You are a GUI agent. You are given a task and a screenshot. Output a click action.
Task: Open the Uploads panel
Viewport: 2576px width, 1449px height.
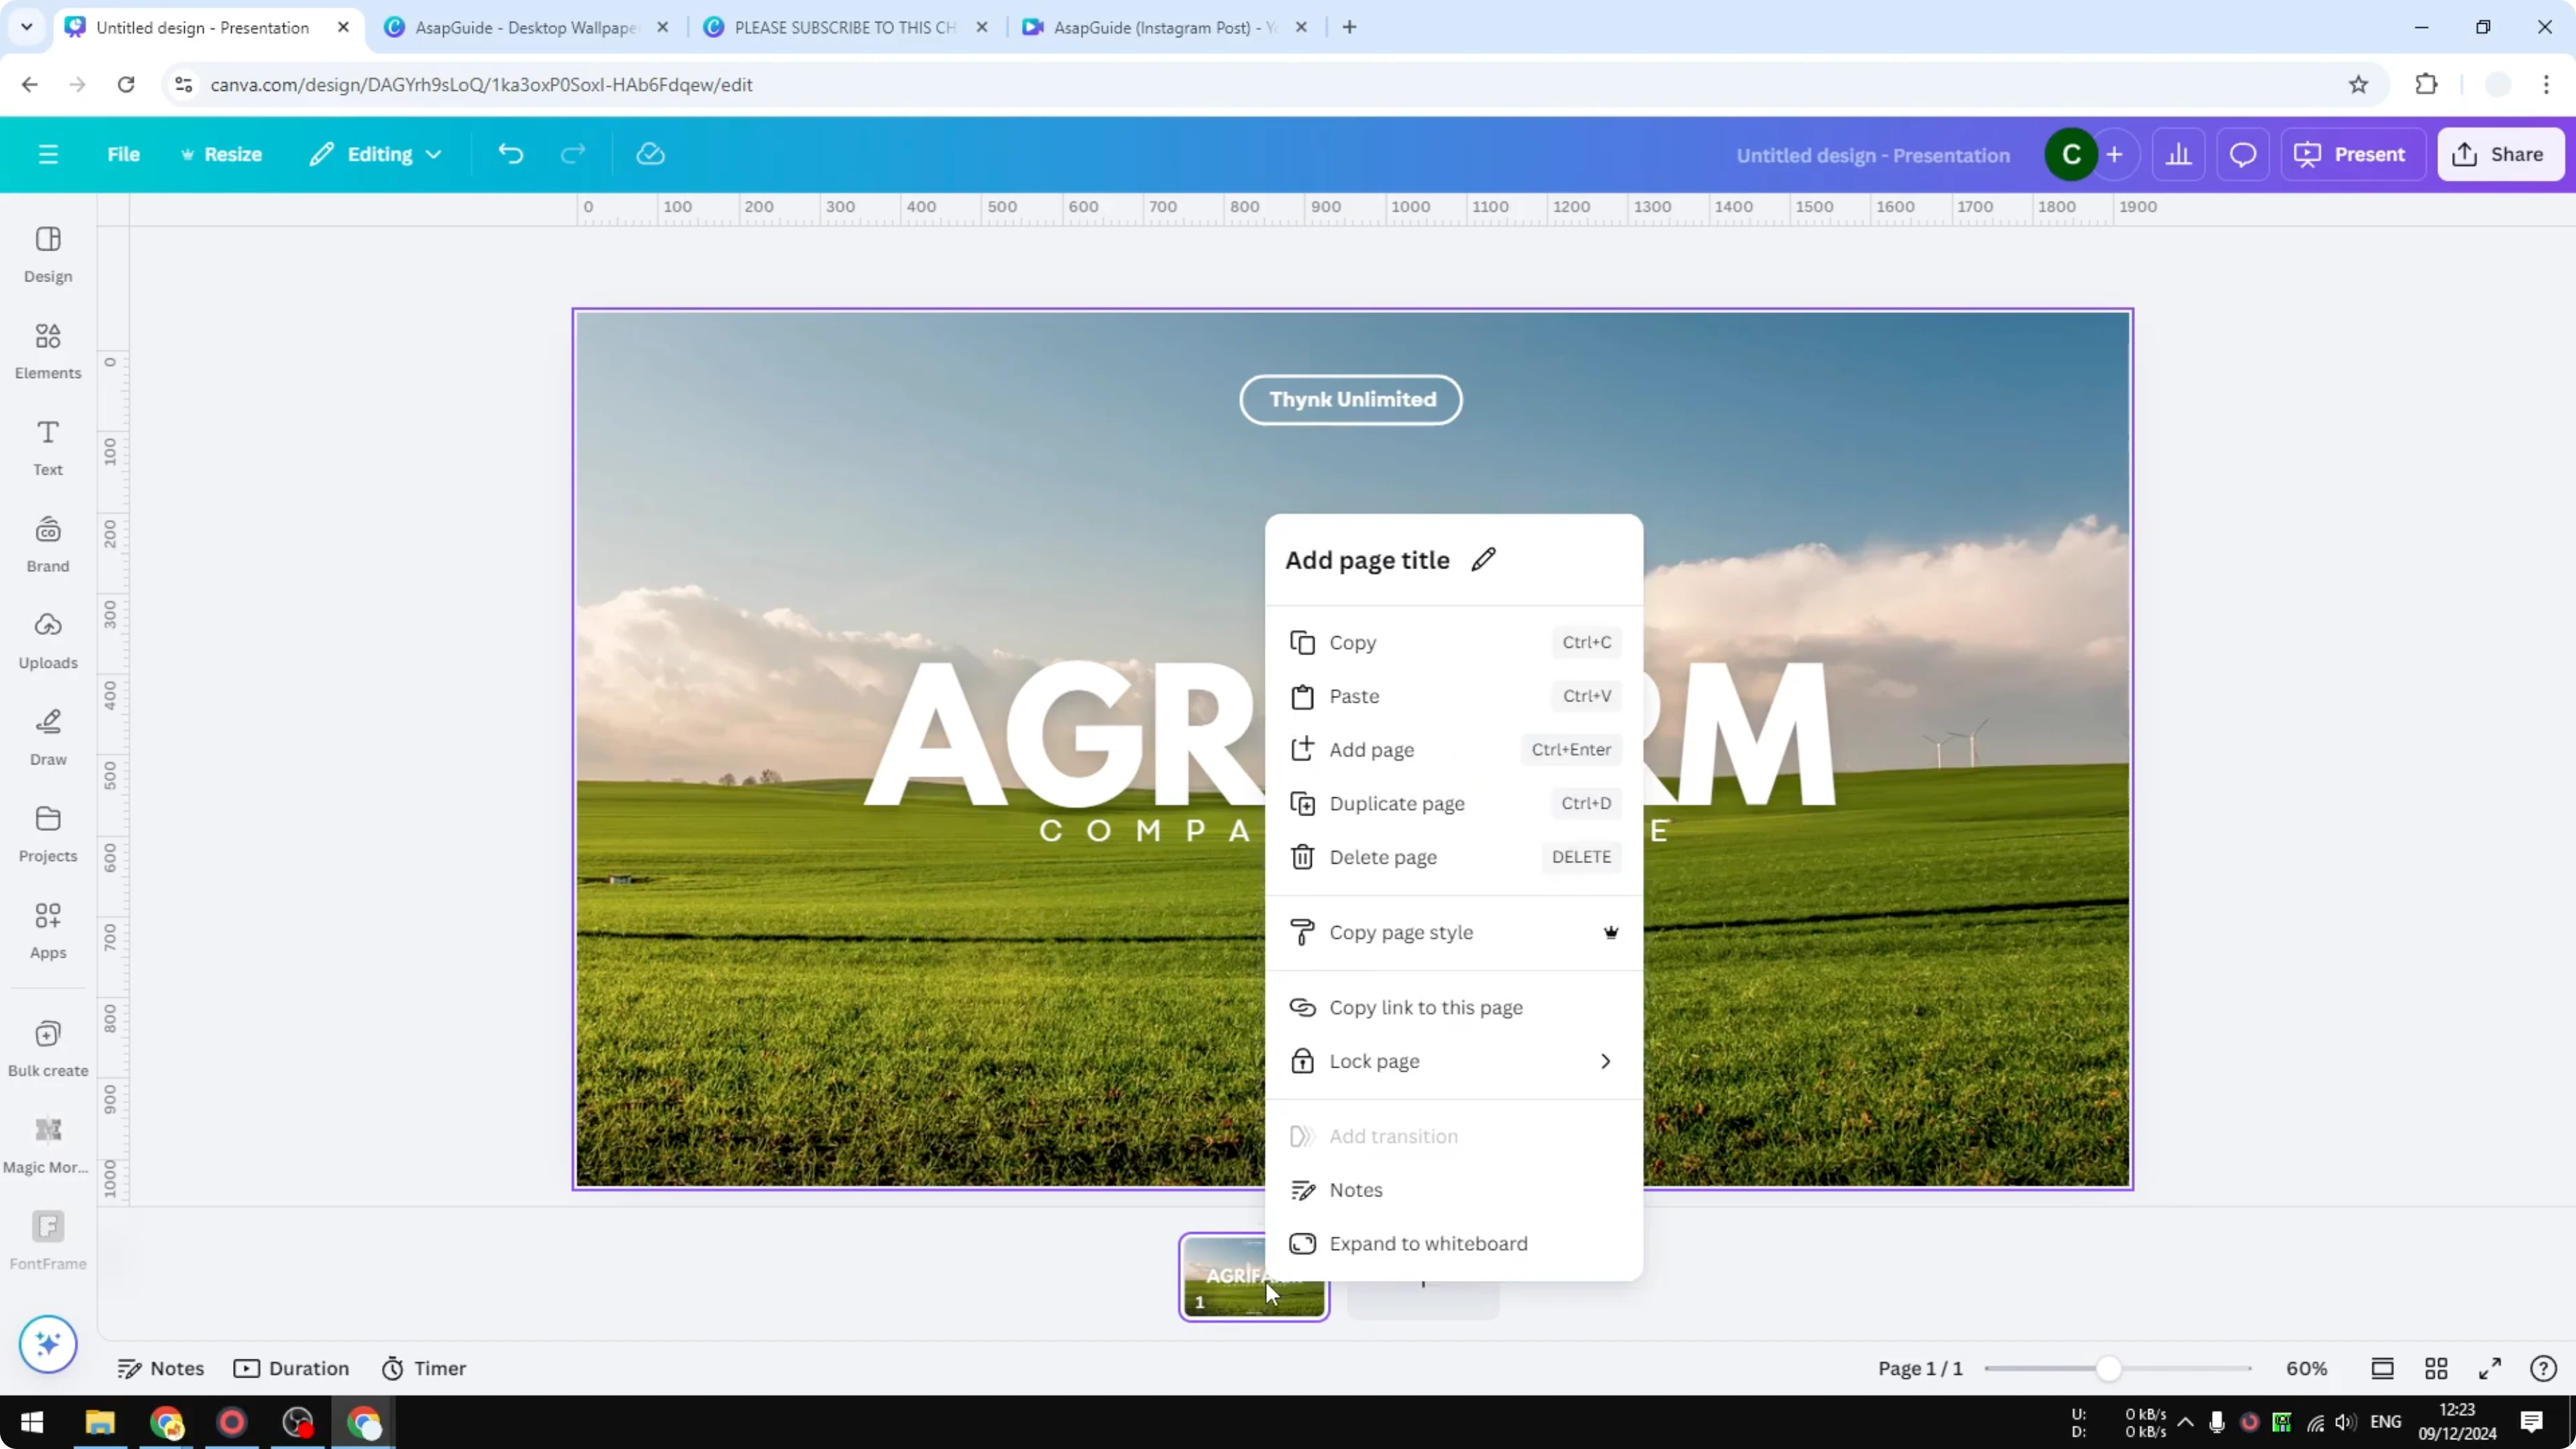coord(47,640)
